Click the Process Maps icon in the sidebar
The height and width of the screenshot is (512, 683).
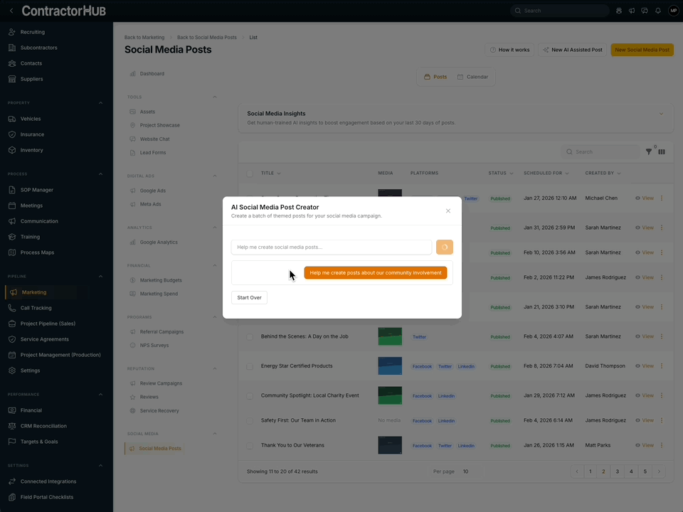click(12, 251)
